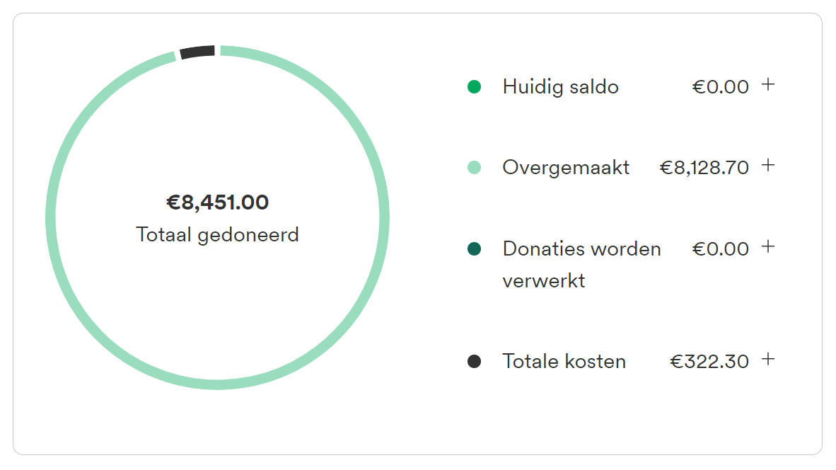Viewport: 836px width, 470px height.
Task: Click the black Totale kosten dot
Action: point(474,361)
